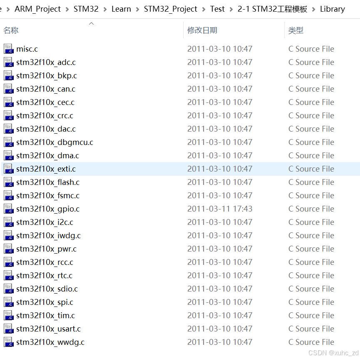Go to the Learn folder in the breadcrumb
This screenshot has width=360, height=359.
click(x=121, y=9)
